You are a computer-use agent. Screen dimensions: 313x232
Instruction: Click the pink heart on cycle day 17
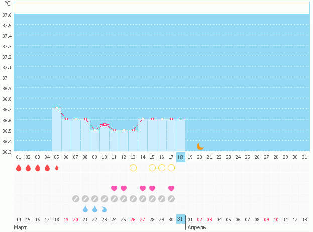(x=171, y=188)
